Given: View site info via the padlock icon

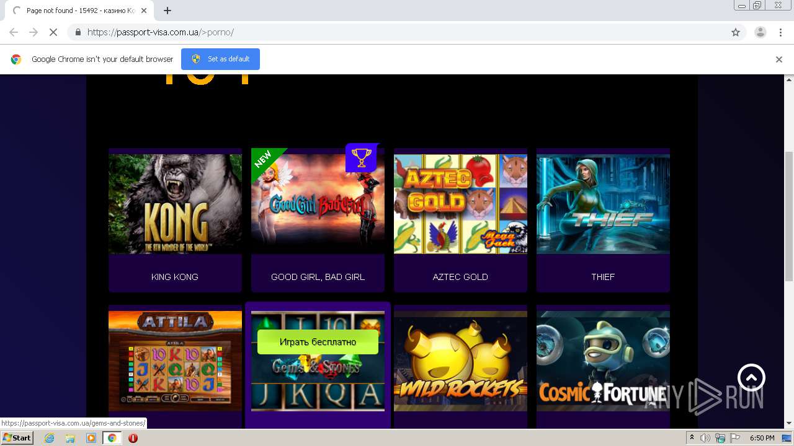Looking at the screenshot, I should pyautogui.click(x=78, y=32).
